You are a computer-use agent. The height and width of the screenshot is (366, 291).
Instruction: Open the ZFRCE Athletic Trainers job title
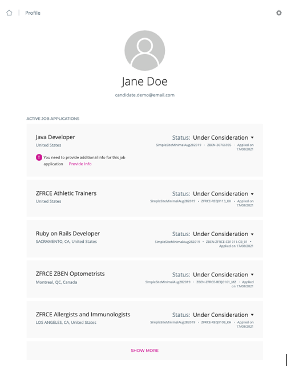pos(66,193)
